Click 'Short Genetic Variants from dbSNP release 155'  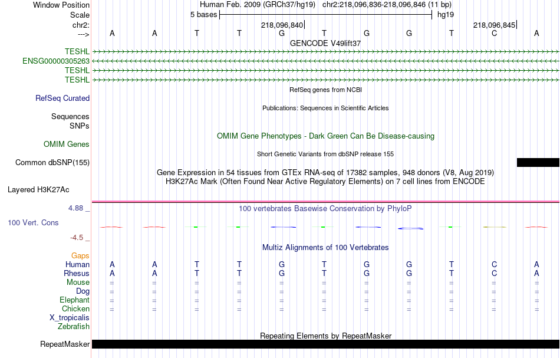pyautogui.click(x=325, y=154)
